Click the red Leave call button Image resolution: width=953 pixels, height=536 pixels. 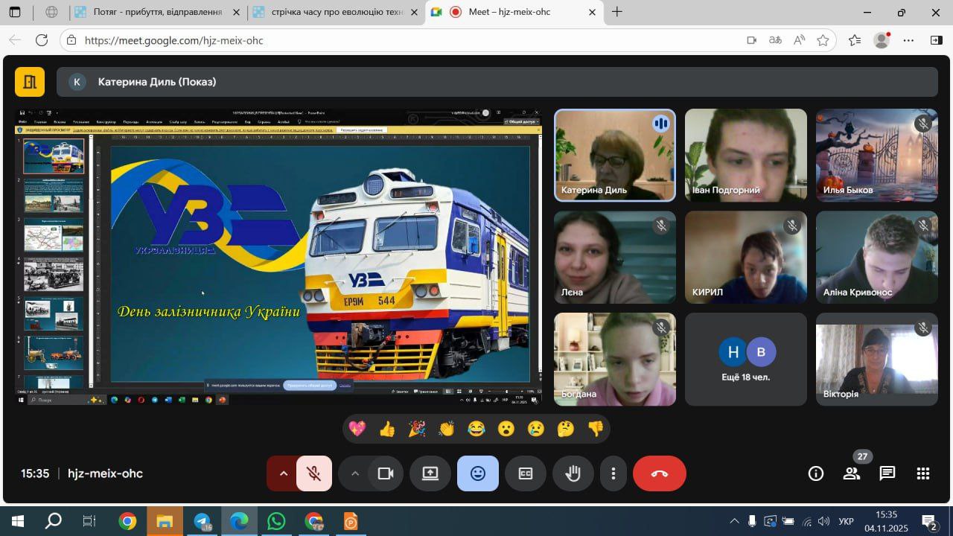659,473
